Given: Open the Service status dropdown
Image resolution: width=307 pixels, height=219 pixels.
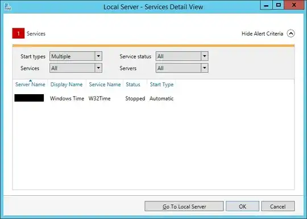Looking at the screenshot, I should 182,56.
